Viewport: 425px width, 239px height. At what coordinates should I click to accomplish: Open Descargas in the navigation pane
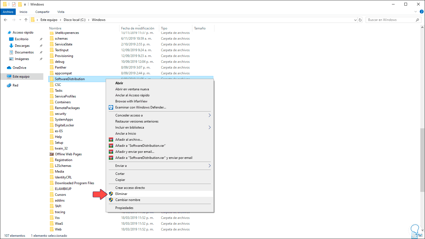[x=22, y=46]
